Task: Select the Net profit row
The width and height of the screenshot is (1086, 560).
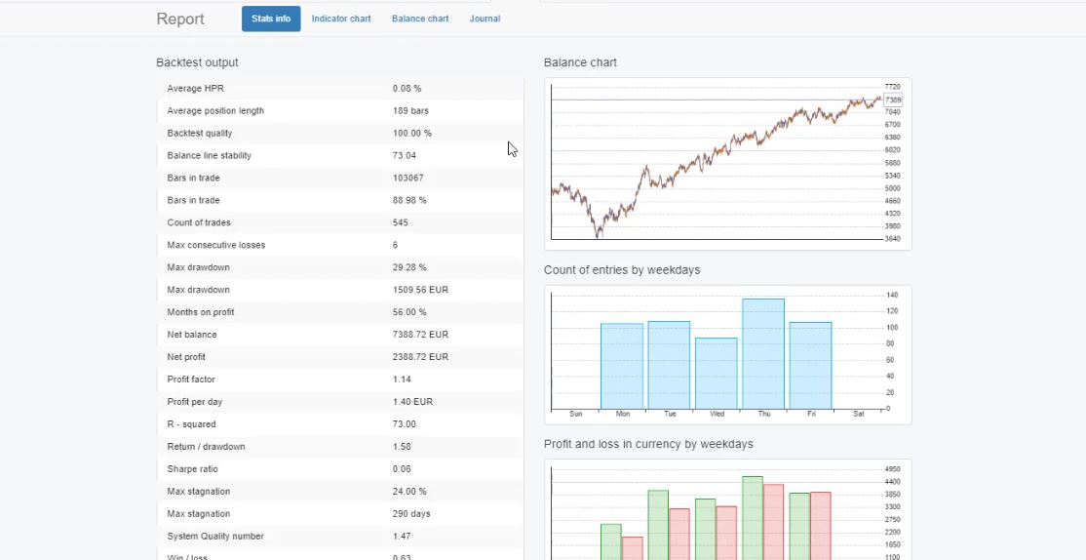Action: coord(339,357)
